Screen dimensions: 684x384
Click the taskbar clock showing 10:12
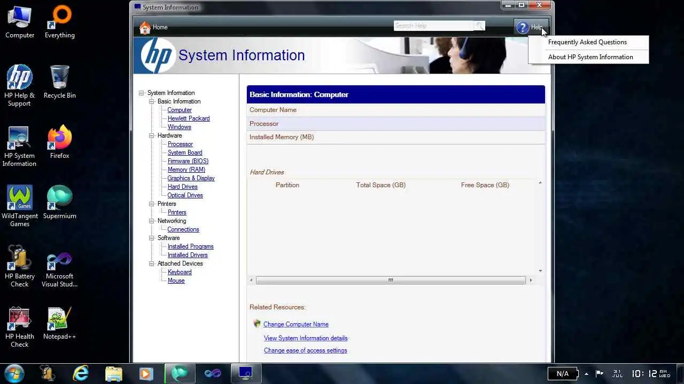click(x=650, y=373)
